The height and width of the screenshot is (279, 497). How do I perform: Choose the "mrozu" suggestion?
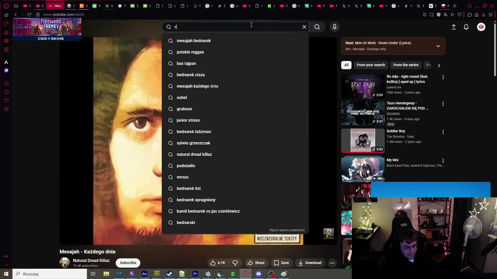(235, 177)
